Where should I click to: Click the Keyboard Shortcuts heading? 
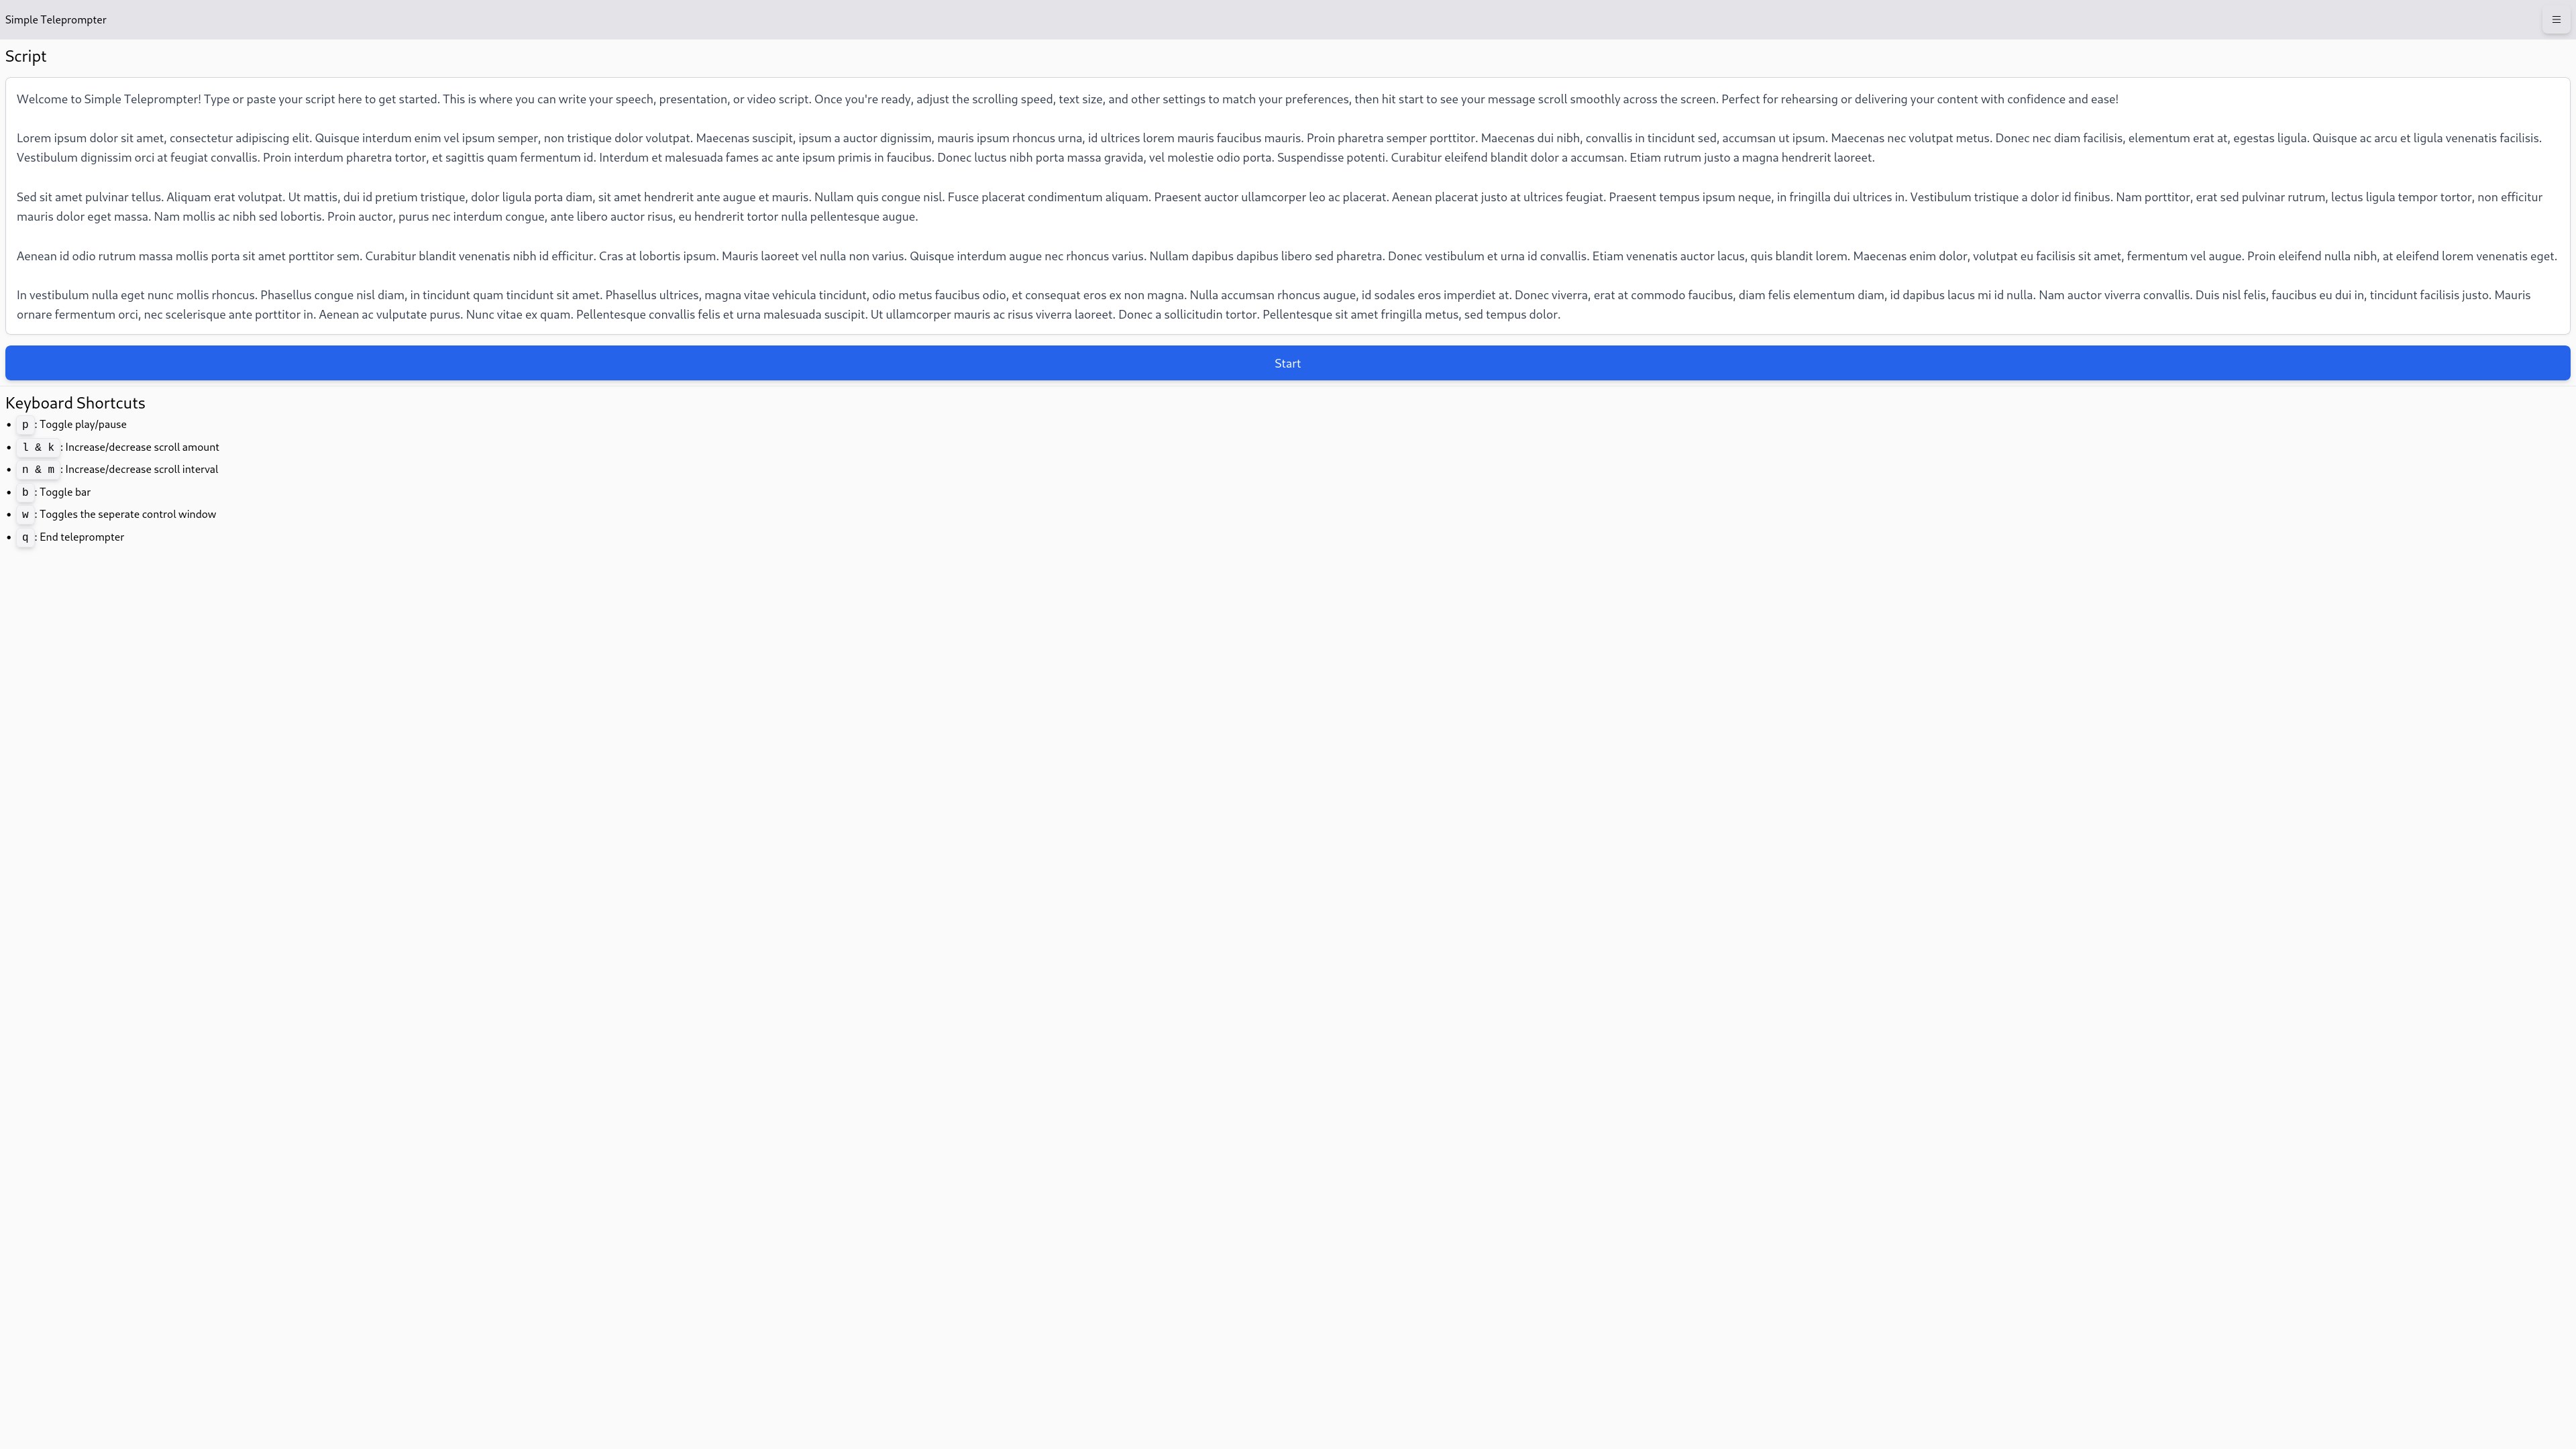[75, 403]
